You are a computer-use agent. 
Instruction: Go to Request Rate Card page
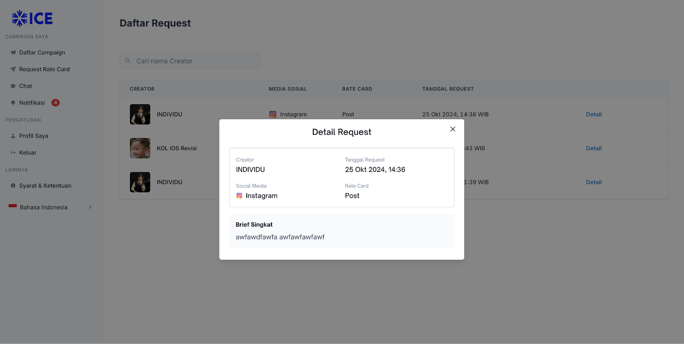pyautogui.click(x=44, y=69)
